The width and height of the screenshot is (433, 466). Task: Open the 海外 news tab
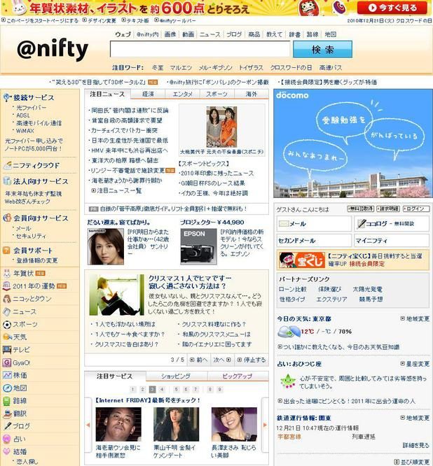point(251,94)
